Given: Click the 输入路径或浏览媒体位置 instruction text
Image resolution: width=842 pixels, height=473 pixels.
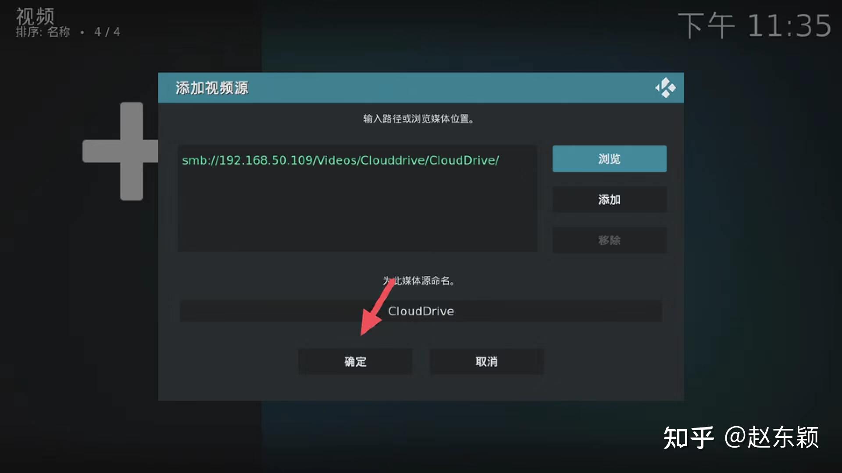Looking at the screenshot, I should (418, 119).
